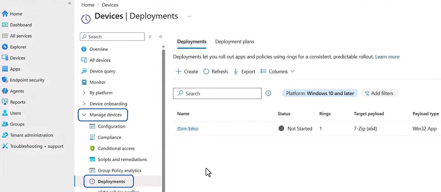Open the Columns dropdown

(x=277, y=72)
